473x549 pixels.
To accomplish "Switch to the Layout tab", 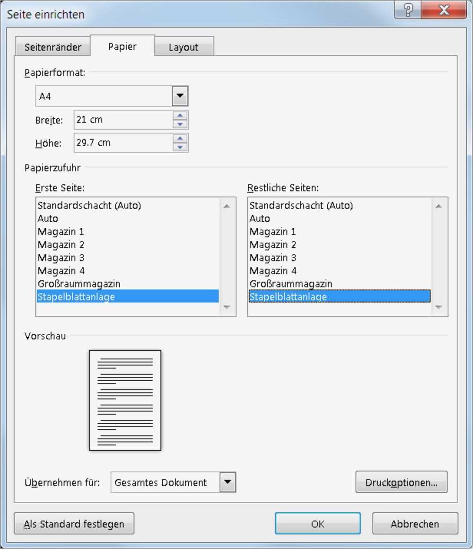I will tap(184, 46).
